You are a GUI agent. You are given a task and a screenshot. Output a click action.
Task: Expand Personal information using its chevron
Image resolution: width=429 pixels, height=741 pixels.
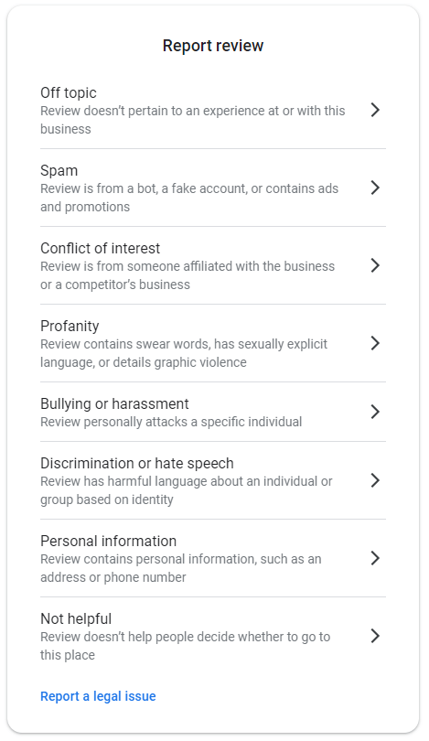[x=375, y=558]
